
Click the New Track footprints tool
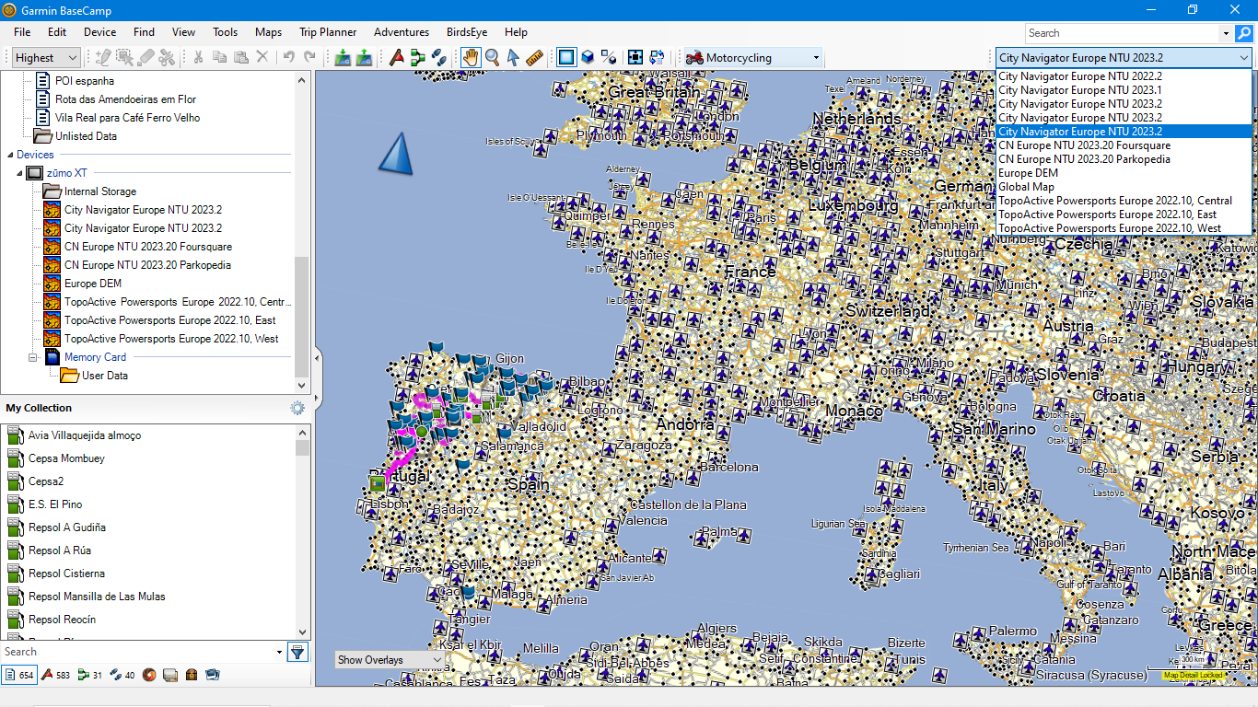439,57
